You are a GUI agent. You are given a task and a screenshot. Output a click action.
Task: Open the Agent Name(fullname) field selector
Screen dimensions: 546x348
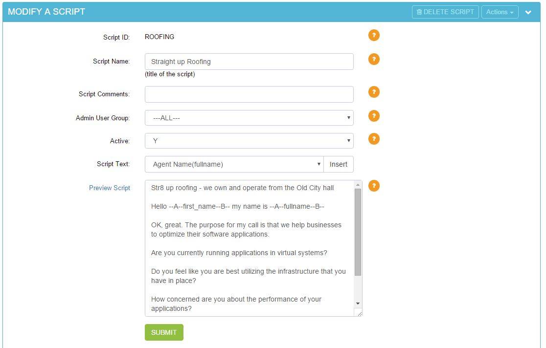click(x=234, y=164)
